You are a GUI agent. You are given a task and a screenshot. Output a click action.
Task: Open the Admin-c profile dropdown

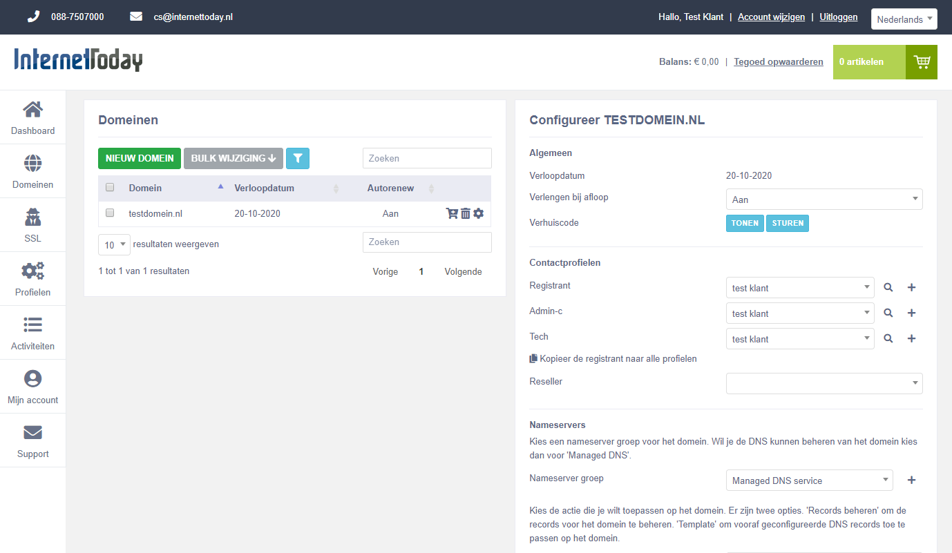[800, 313]
